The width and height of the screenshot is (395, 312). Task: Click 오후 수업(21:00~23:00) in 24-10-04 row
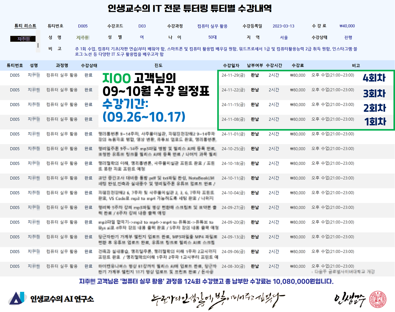pyautogui.click(x=333, y=193)
